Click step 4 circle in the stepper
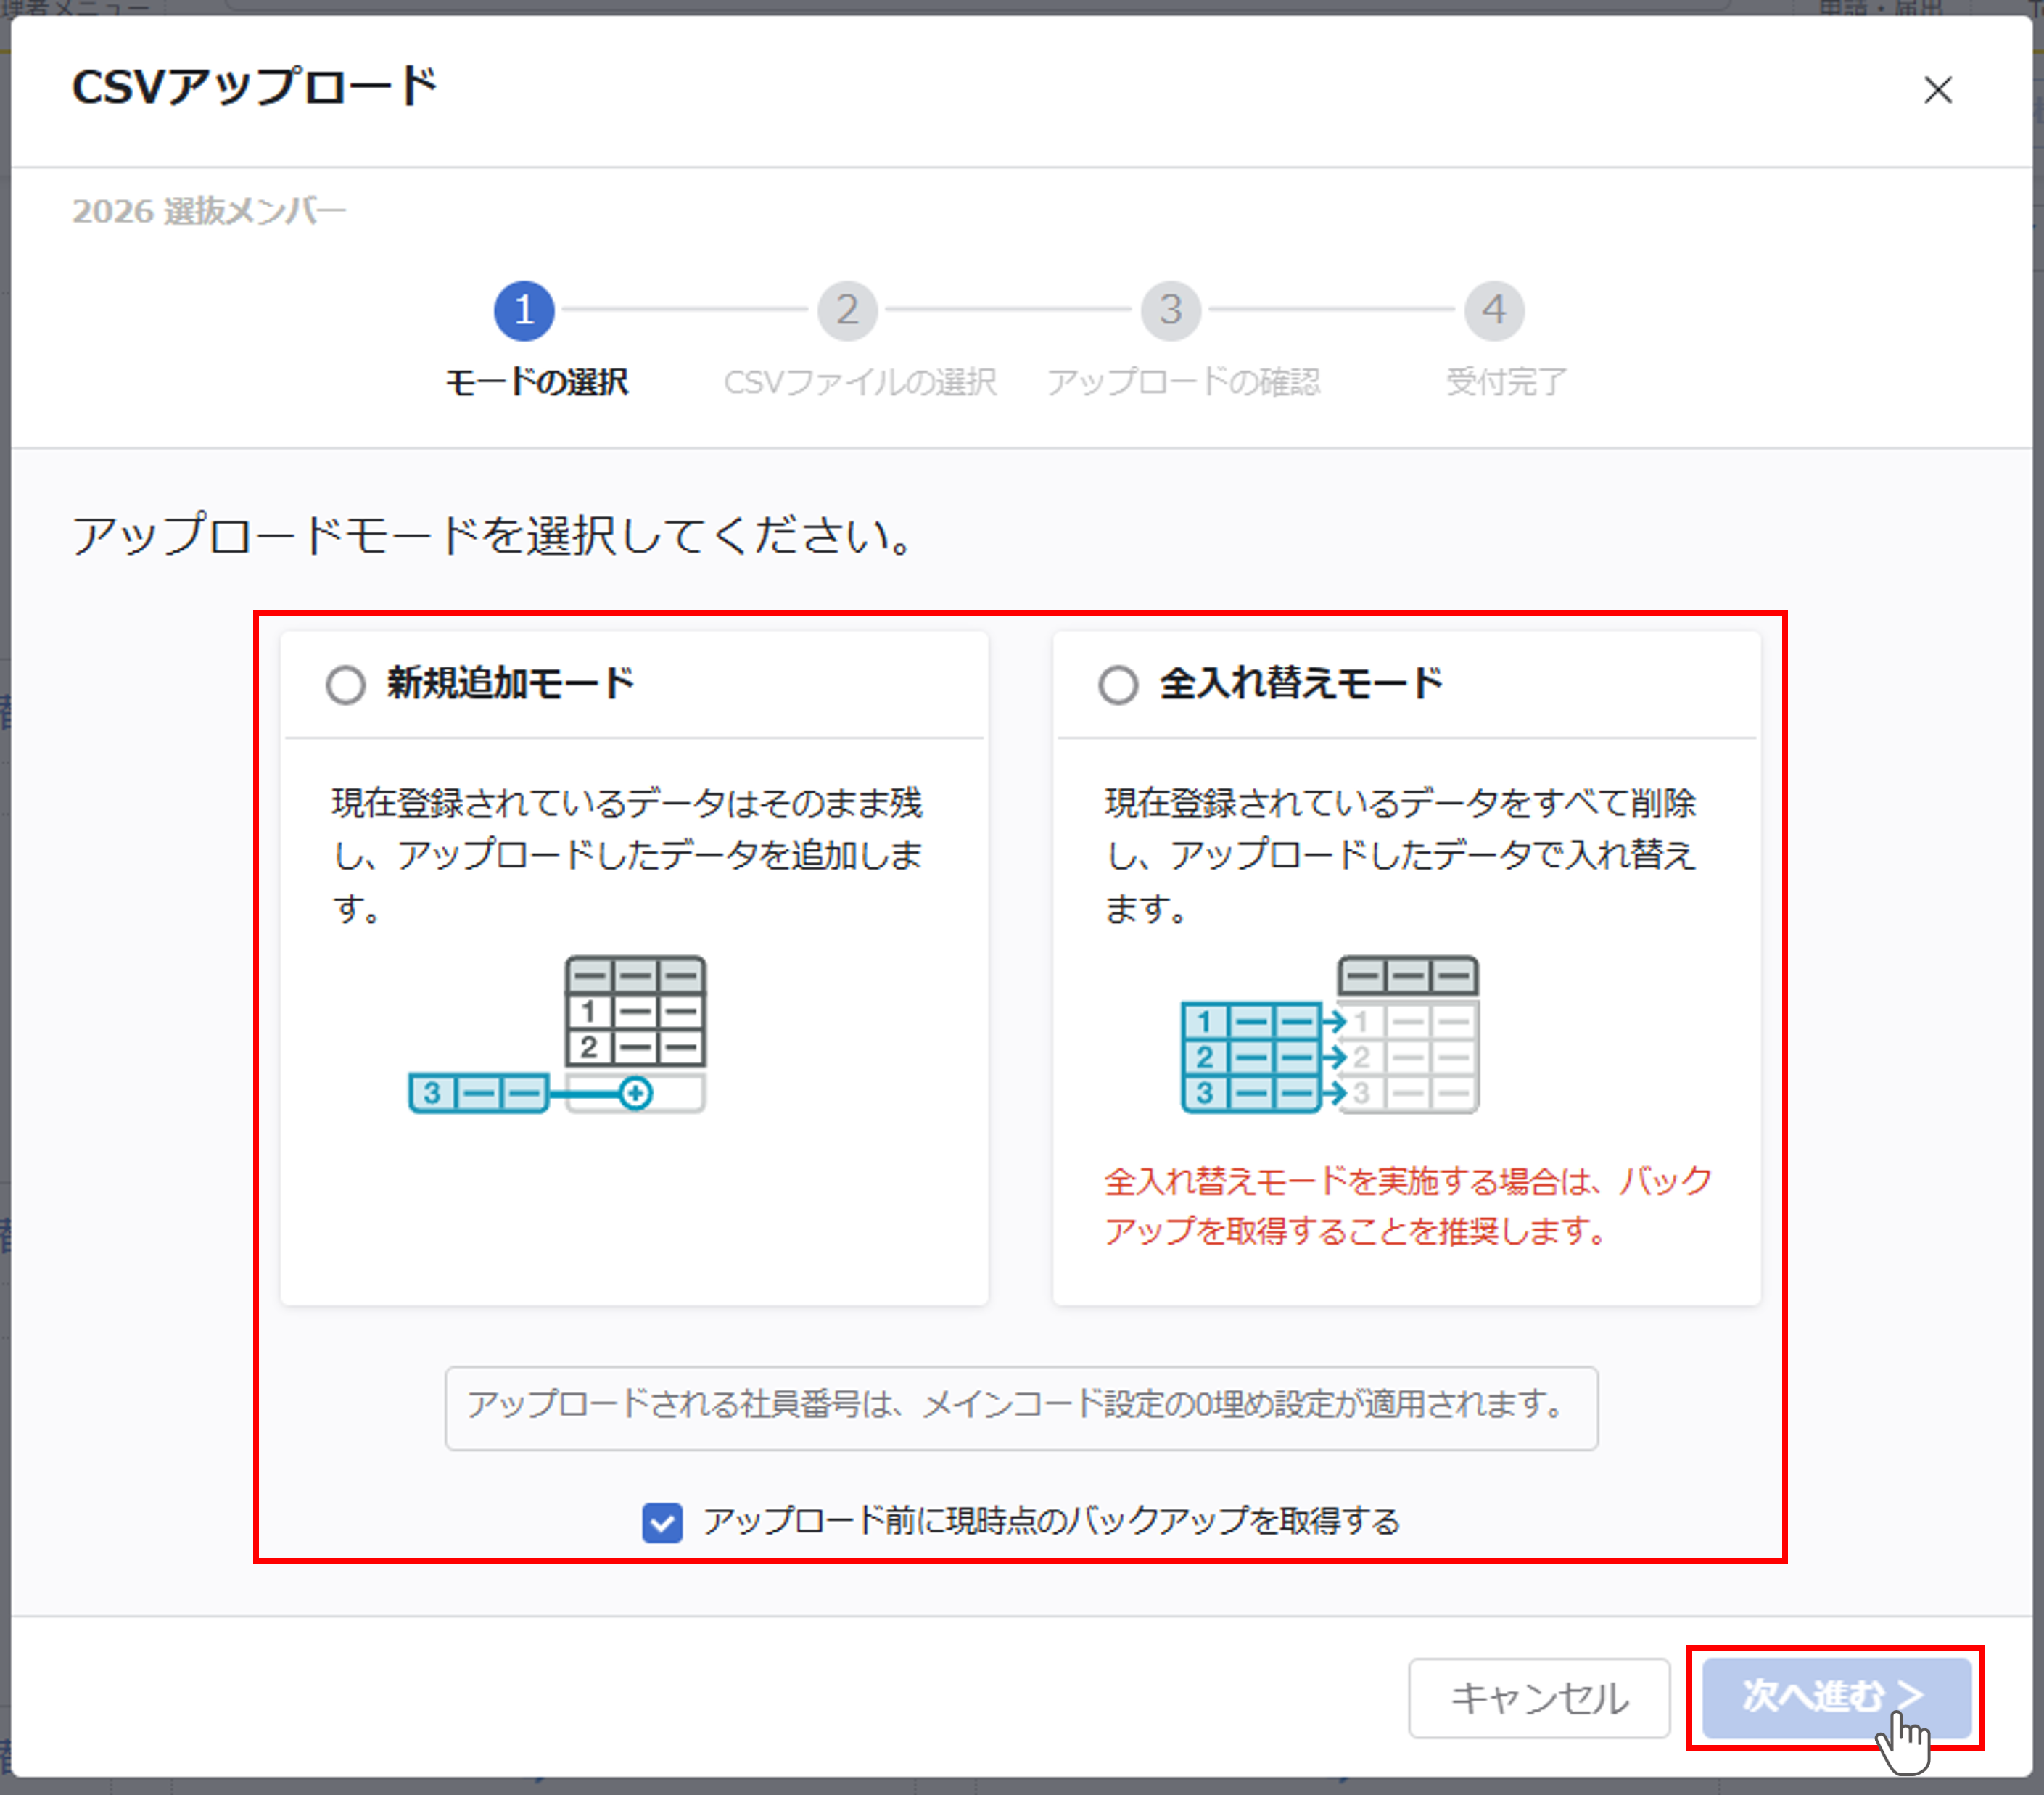 [1493, 310]
